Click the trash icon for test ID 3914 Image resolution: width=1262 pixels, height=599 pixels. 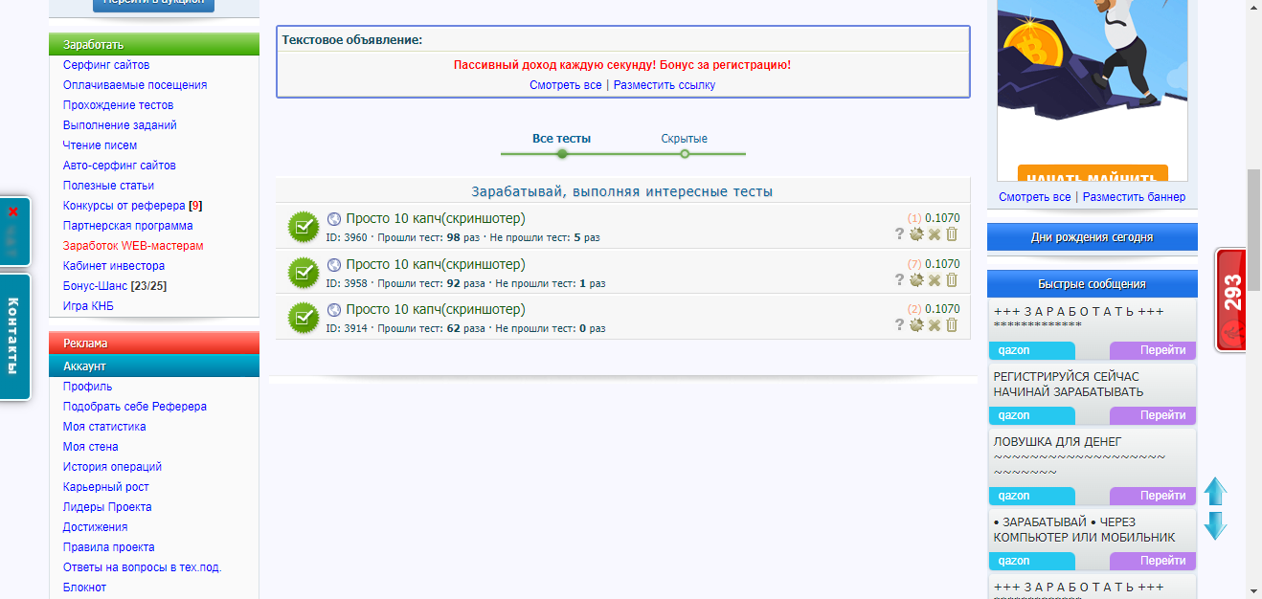point(952,324)
